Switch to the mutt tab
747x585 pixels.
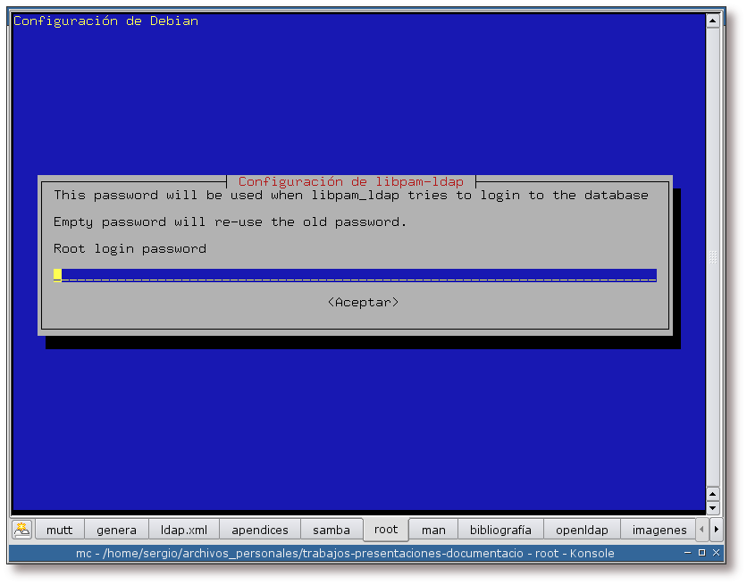point(59,529)
